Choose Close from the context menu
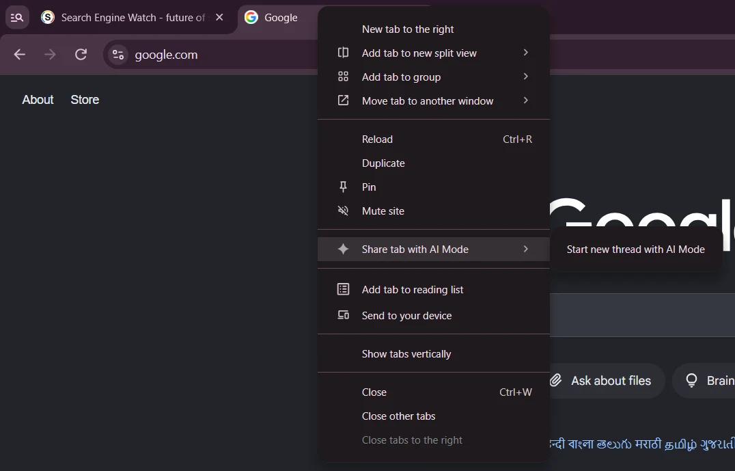 coord(434,392)
